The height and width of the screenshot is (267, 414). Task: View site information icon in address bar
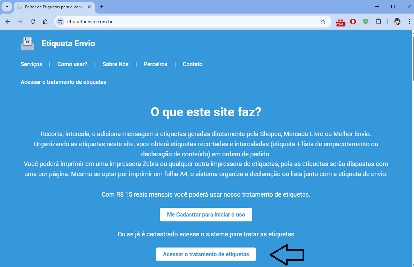coord(61,22)
